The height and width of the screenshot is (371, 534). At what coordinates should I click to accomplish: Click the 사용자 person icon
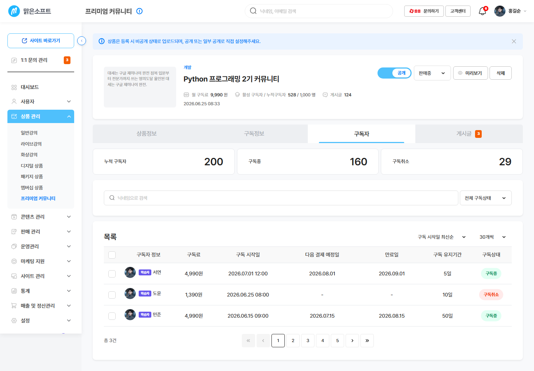[14, 102]
